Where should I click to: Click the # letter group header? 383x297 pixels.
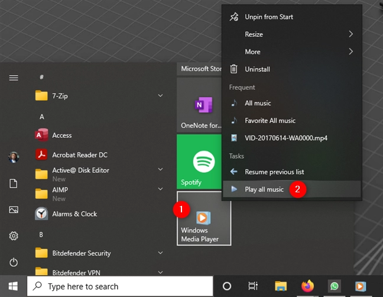click(x=41, y=77)
